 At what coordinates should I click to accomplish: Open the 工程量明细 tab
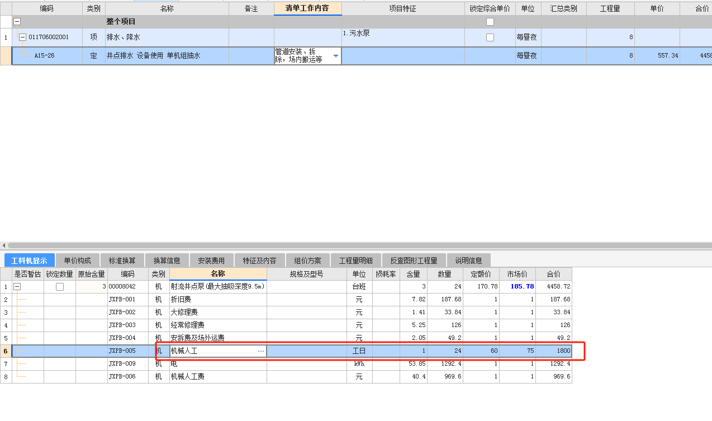[356, 261]
